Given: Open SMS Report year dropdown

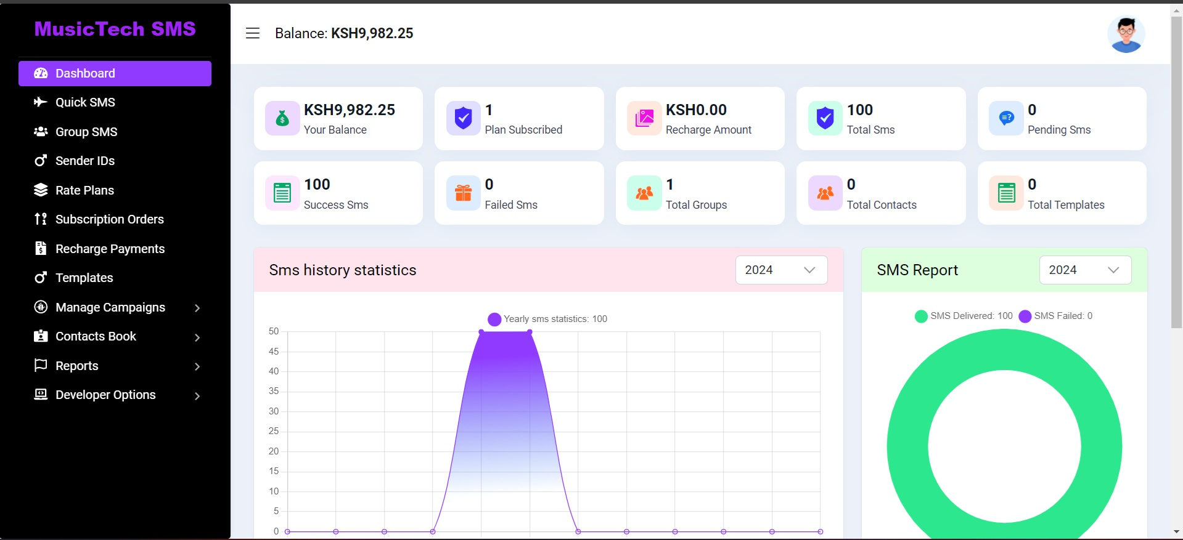Looking at the screenshot, I should (1085, 270).
